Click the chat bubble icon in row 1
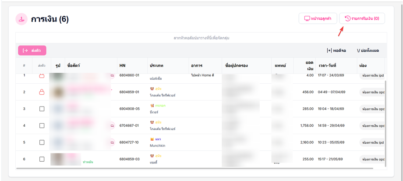 click(112, 75)
